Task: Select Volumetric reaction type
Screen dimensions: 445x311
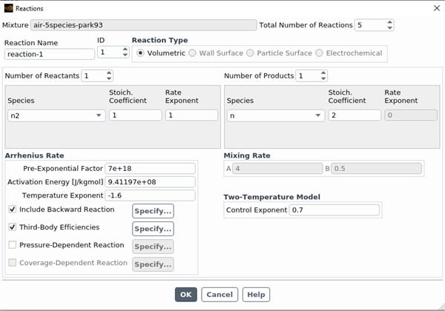Action: coord(142,53)
